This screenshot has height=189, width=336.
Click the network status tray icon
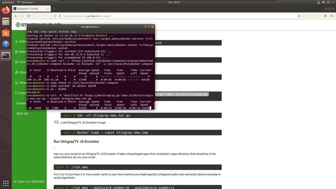pyautogui.click(x=319, y=2)
